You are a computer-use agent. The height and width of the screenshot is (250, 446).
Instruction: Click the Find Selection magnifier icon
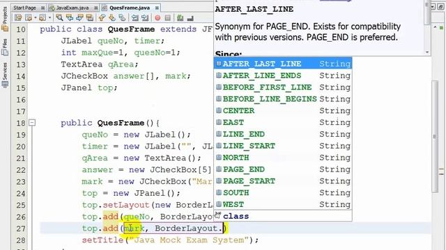tap(59, 18)
